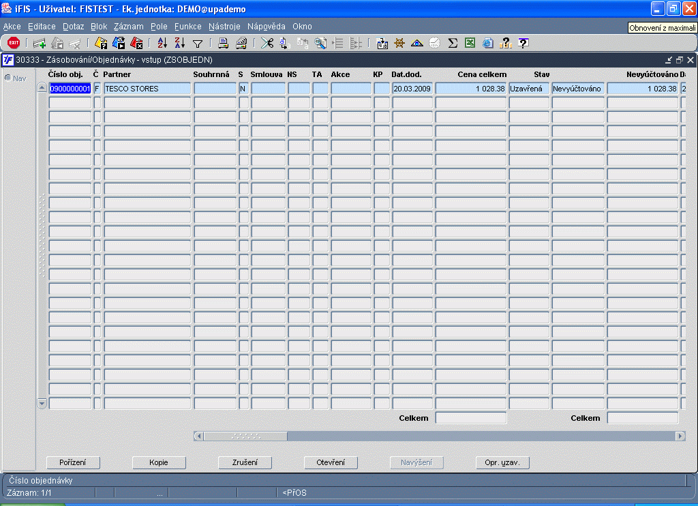Open the Nápověda menu
The height and width of the screenshot is (506, 698).
[x=267, y=27]
